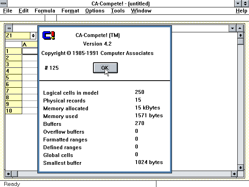Select row 1 header
This screenshot has height=187, width=249.
click(x=14, y=51)
